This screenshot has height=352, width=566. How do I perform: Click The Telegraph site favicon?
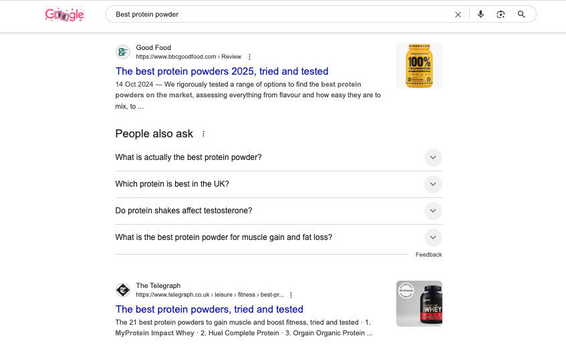tap(123, 290)
